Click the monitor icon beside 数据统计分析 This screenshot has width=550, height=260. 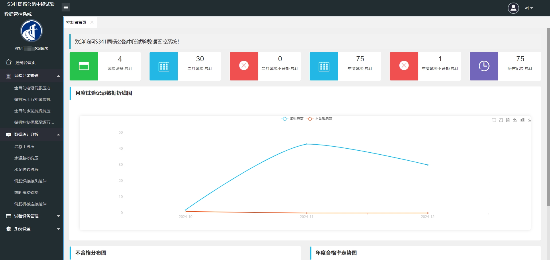tap(9, 135)
